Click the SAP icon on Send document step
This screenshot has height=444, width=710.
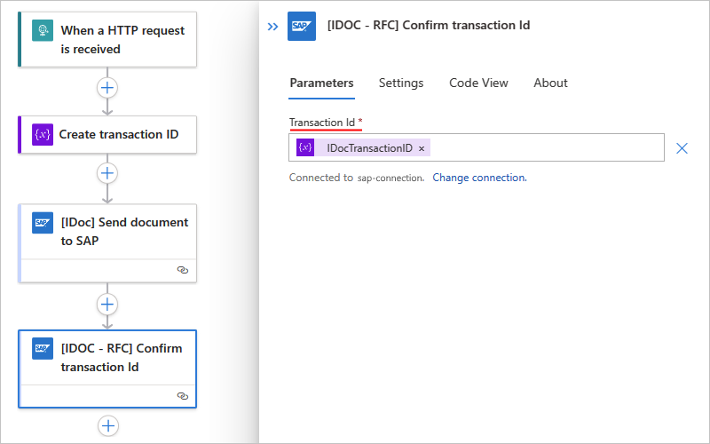coord(43,223)
